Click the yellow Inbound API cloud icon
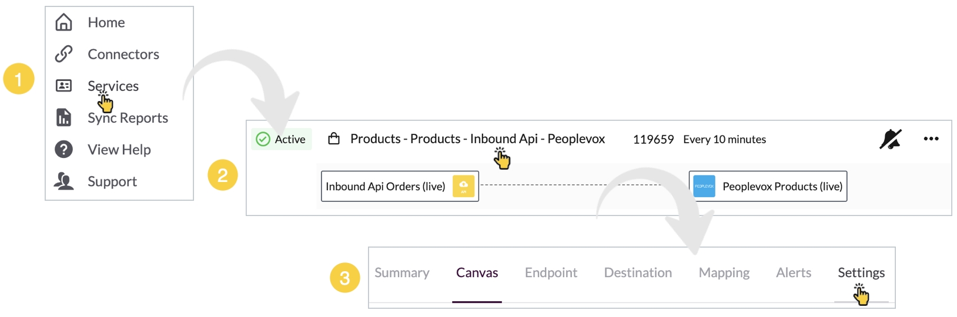 coord(463,186)
